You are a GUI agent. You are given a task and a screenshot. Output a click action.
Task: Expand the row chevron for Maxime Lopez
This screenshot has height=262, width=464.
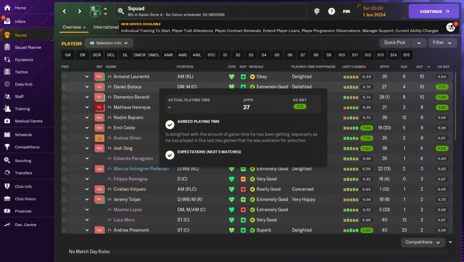pos(87,209)
